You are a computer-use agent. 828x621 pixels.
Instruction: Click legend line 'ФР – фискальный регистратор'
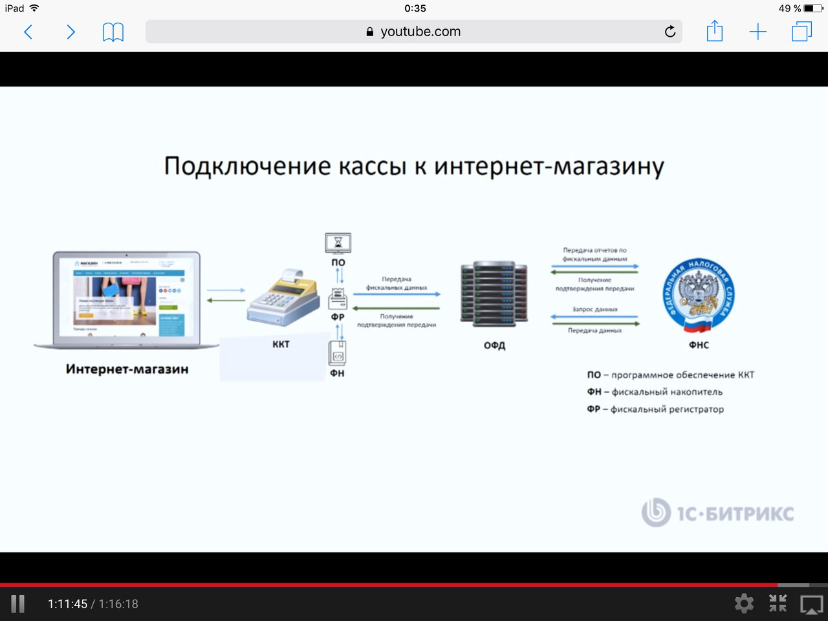coord(655,409)
